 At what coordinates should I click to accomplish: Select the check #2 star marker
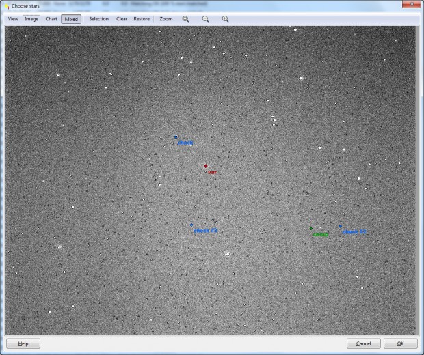(340, 226)
